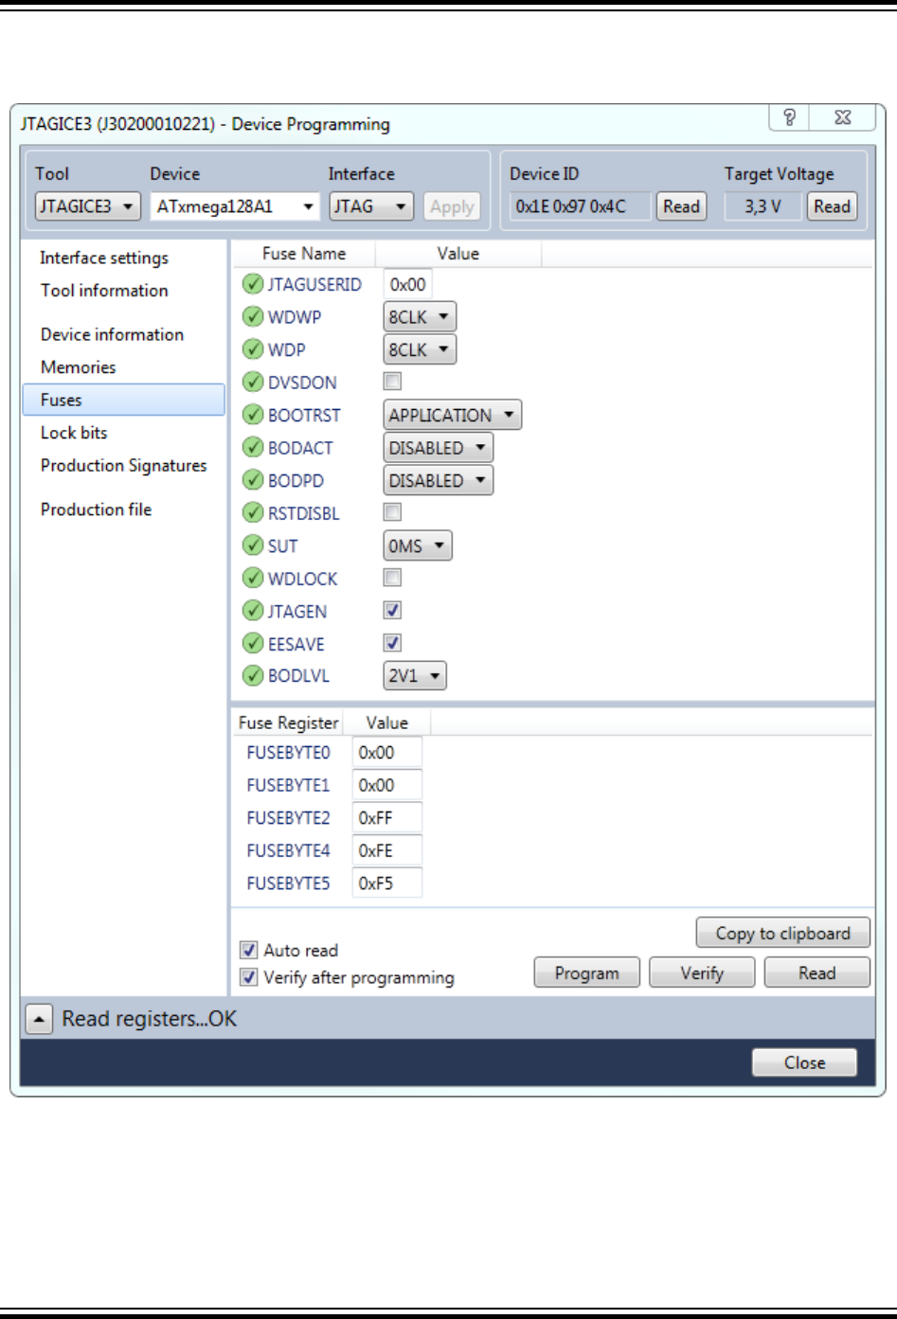Open the Interface dropdown showing JTAG

coord(371,206)
